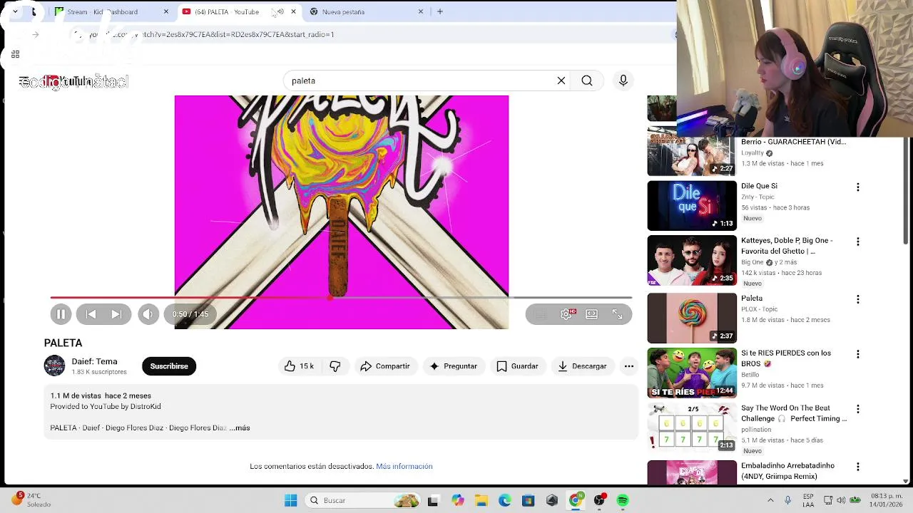Viewport: 913px width, 513px height.
Task: Start voice search with the microphone
Action: 623,81
